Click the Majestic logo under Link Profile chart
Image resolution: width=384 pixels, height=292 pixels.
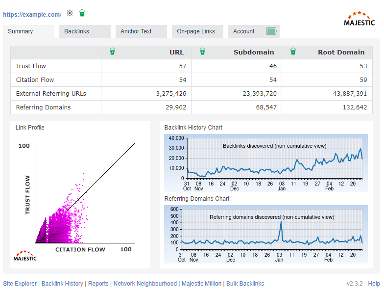(24, 255)
